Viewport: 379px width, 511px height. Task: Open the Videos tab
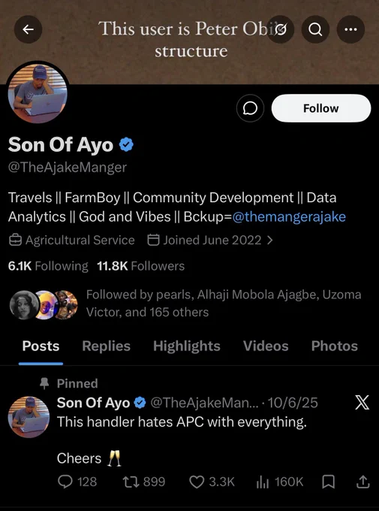[x=266, y=346]
